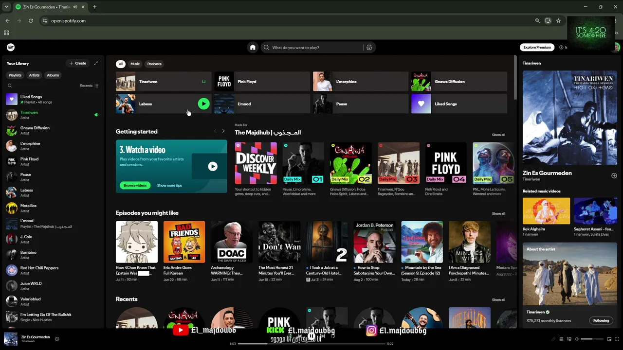Go back in Chrome
Viewport: 623px width, 350px height.
7,21
